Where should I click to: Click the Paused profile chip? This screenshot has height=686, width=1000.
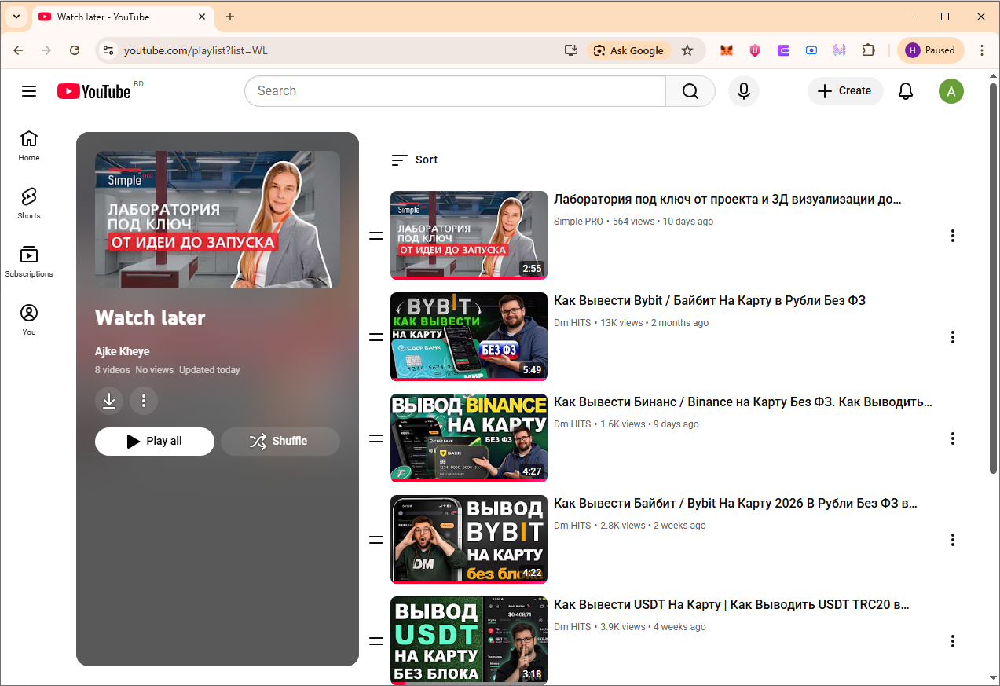pyautogui.click(x=931, y=50)
